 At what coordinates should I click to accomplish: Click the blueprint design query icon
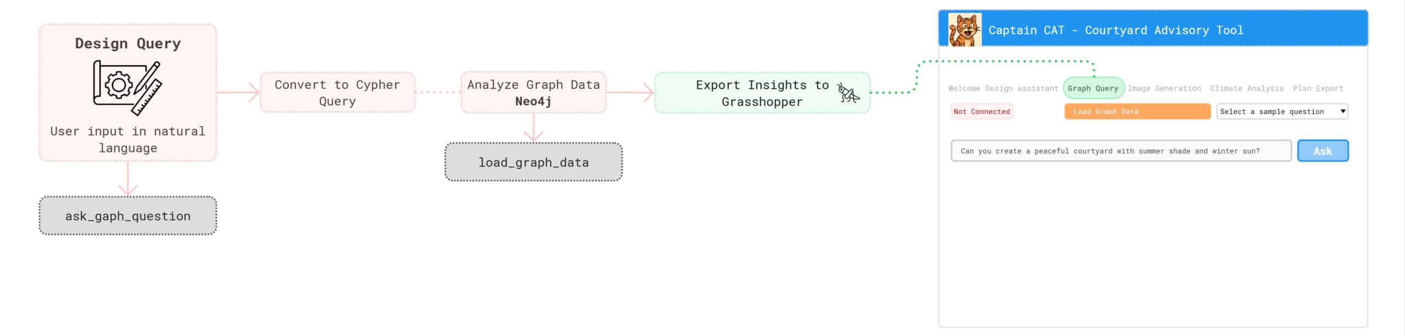coord(127,88)
